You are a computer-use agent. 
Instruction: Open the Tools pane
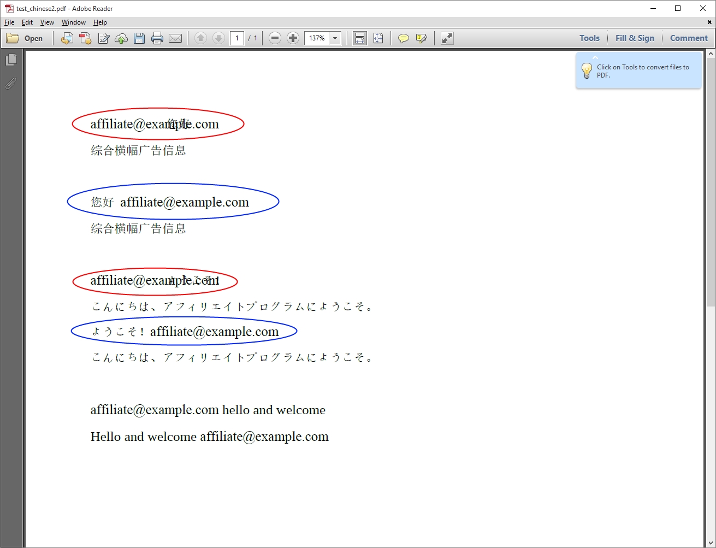click(589, 38)
